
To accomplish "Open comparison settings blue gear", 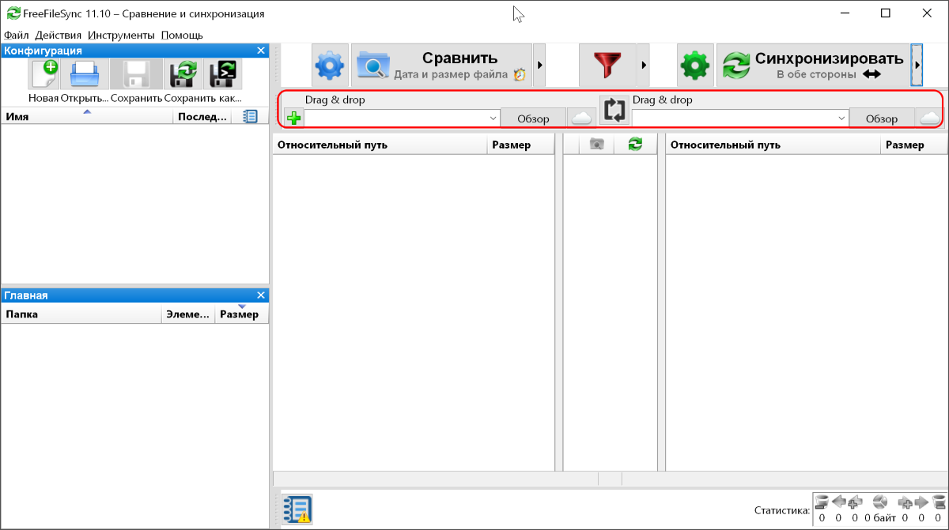I will click(331, 65).
